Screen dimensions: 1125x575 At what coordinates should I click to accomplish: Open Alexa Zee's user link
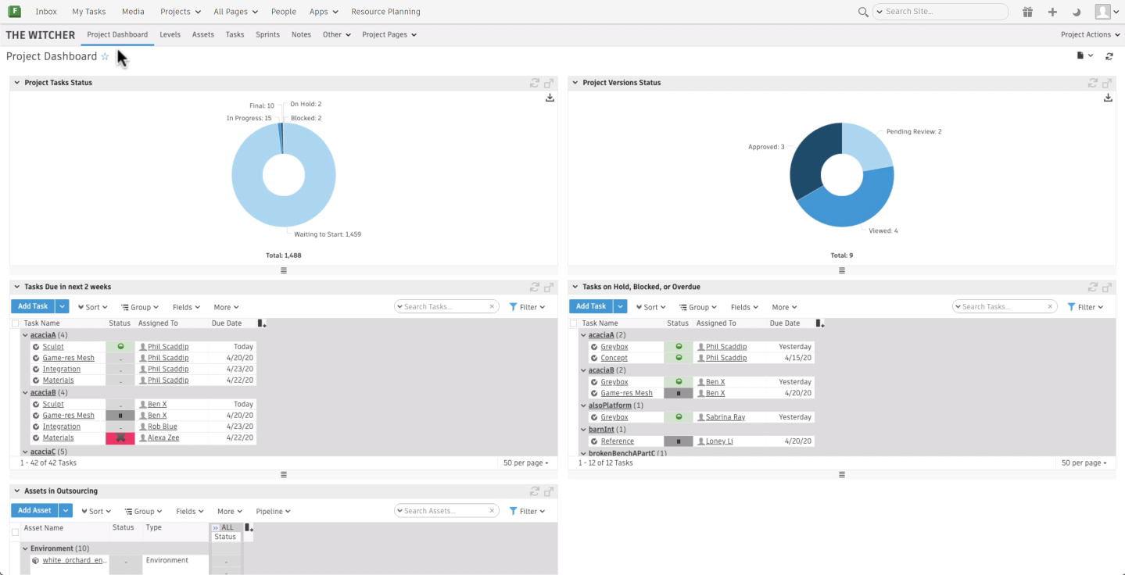(x=163, y=437)
